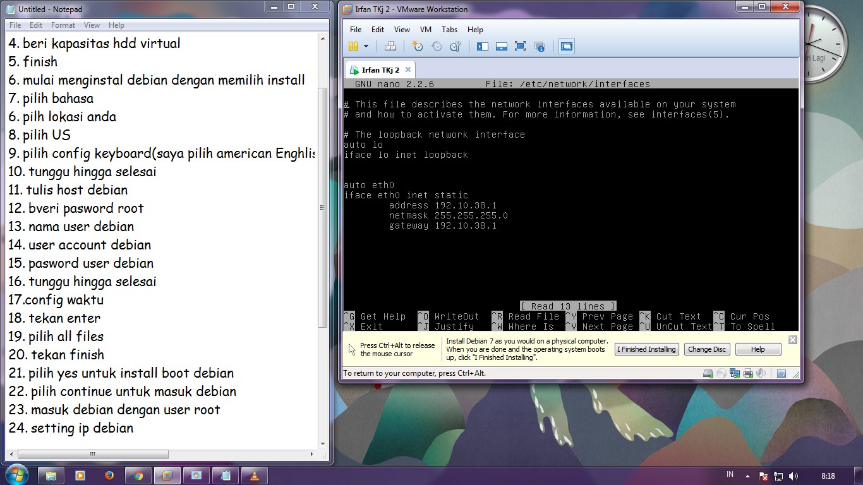Image resolution: width=863 pixels, height=485 pixels.
Task: Click the I Finished Installing button
Action: tap(646, 349)
